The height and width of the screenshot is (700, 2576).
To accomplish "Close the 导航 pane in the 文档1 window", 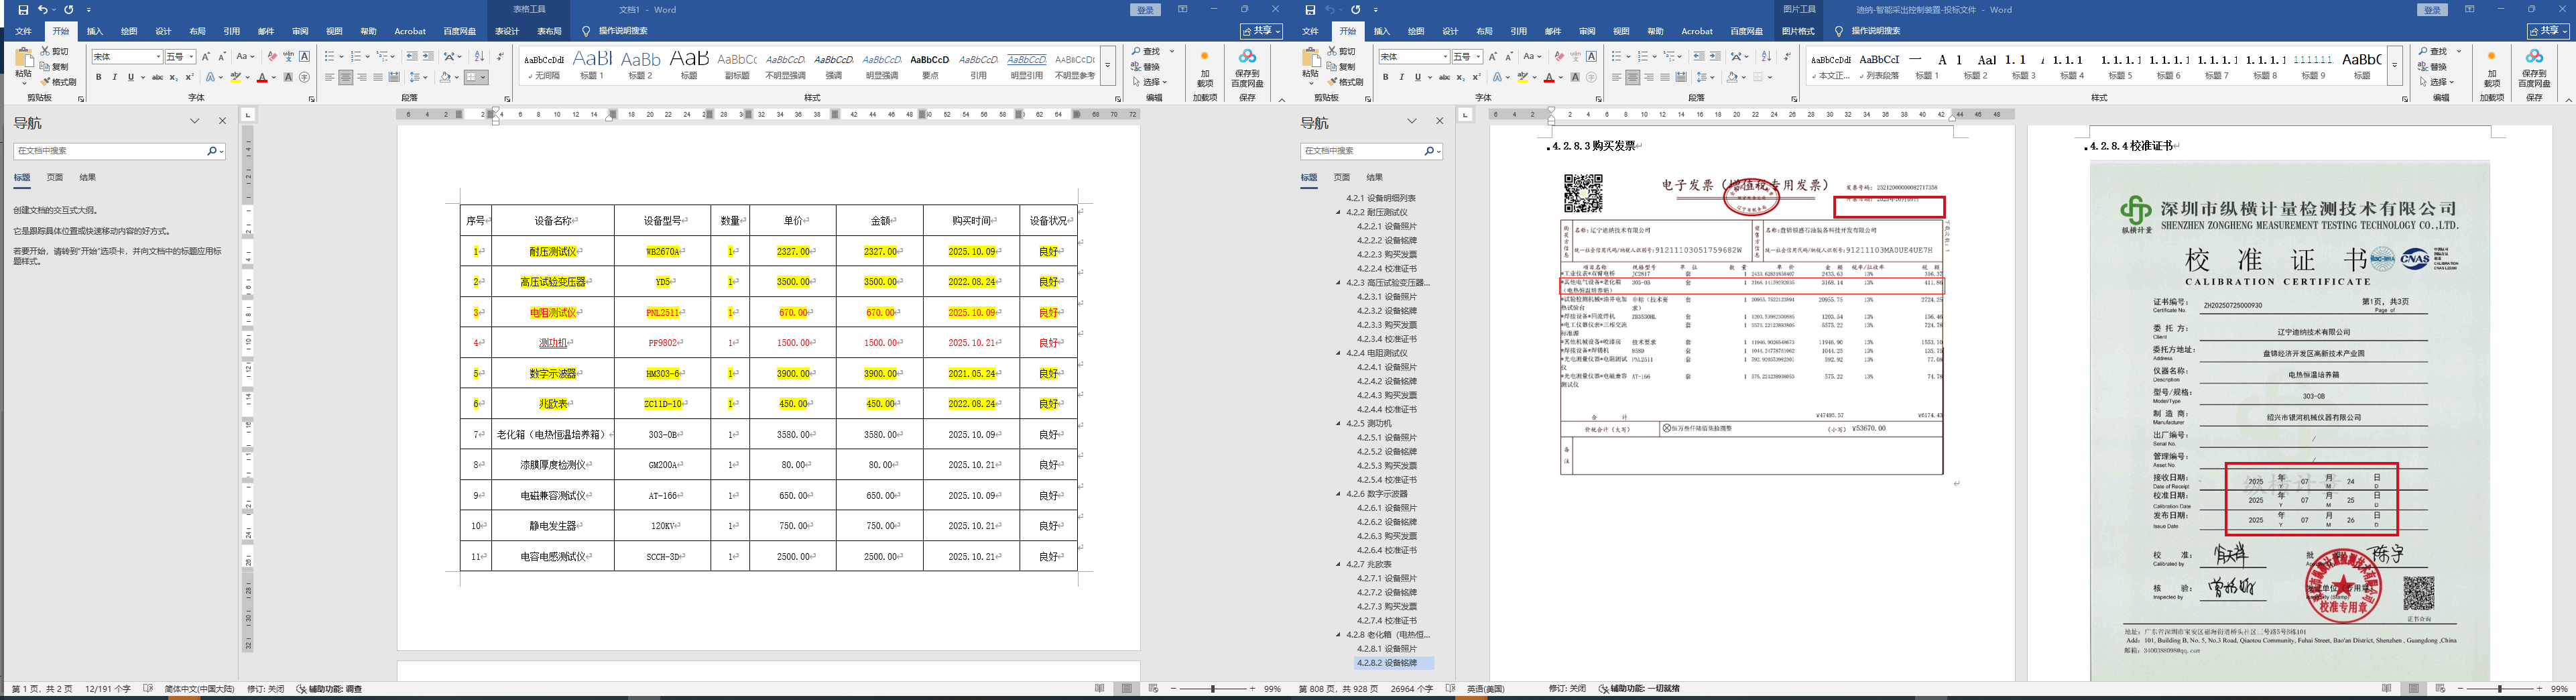I will click(222, 121).
